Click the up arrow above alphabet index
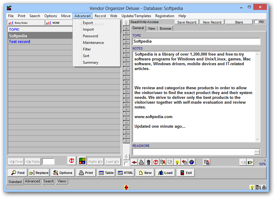The image size is (275, 198). [x=126, y=23]
